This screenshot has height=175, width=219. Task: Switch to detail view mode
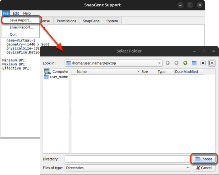(x=212, y=63)
